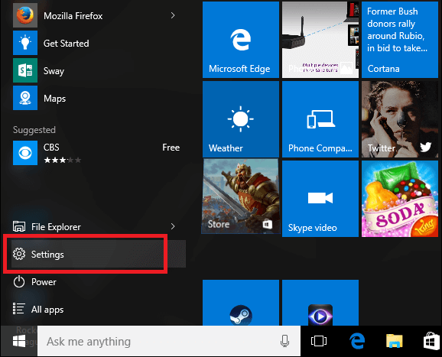
Task: Focus the Ask me anything search box
Action: (x=169, y=341)
